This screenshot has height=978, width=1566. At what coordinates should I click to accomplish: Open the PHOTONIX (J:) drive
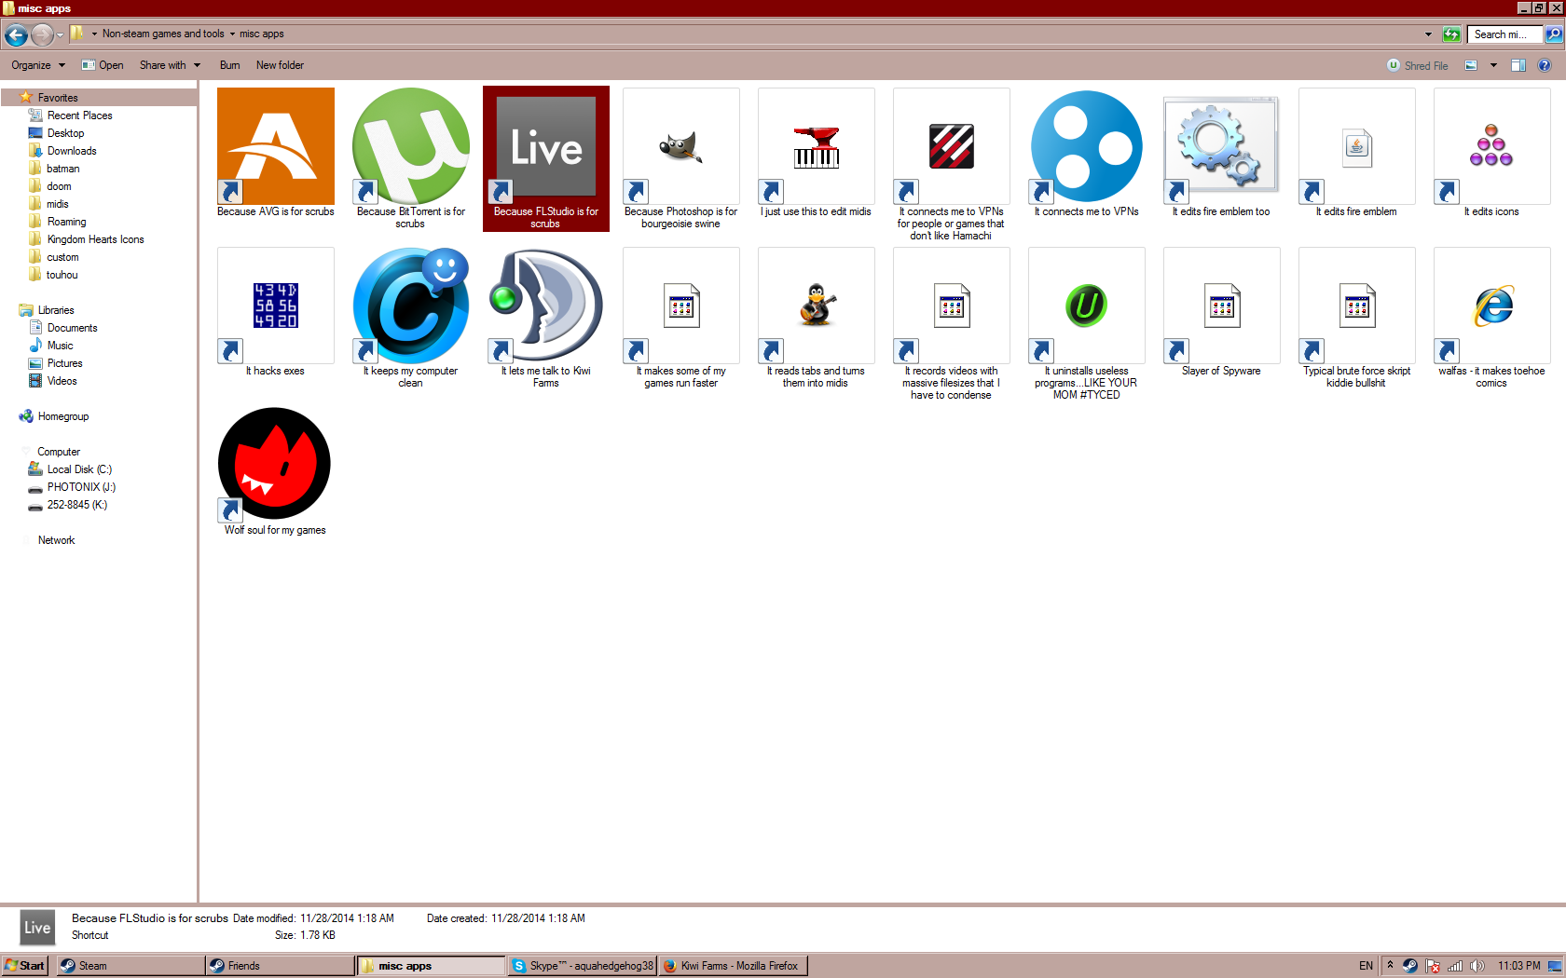click(x=73, y=487)
